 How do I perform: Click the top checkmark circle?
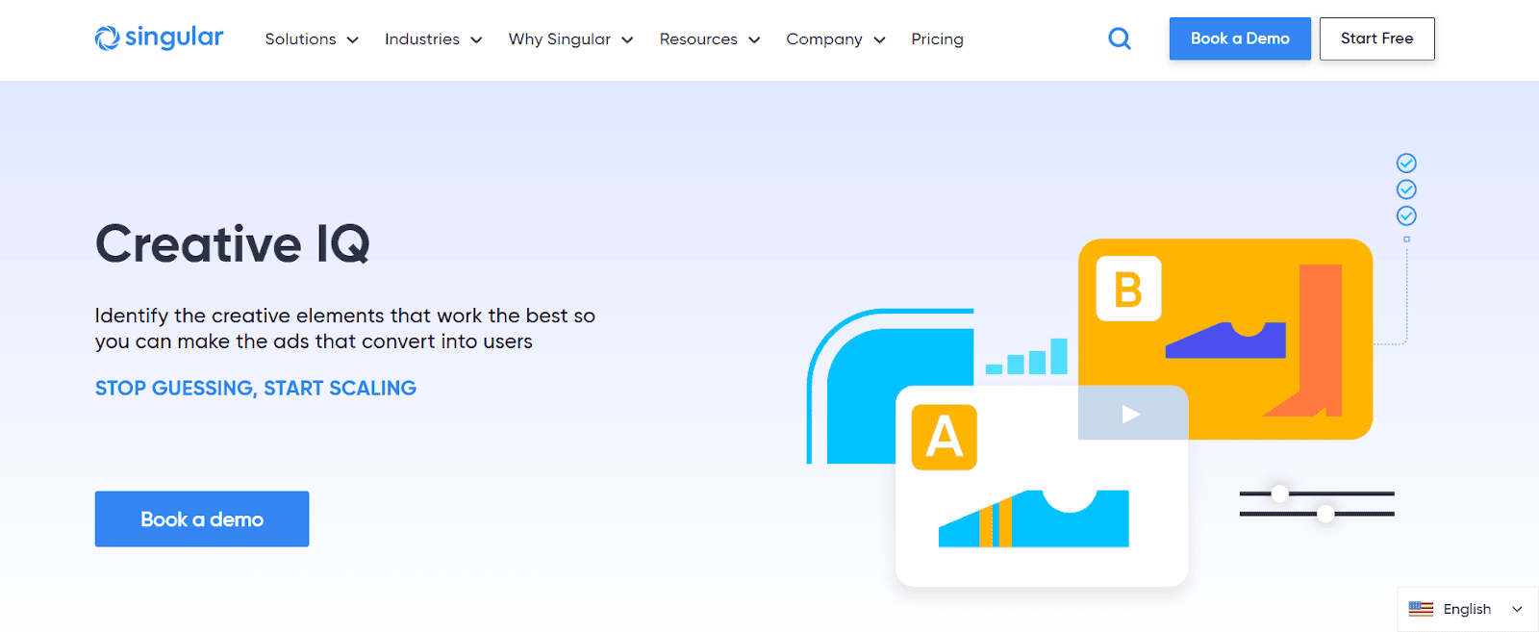(x=1406, y=163)
